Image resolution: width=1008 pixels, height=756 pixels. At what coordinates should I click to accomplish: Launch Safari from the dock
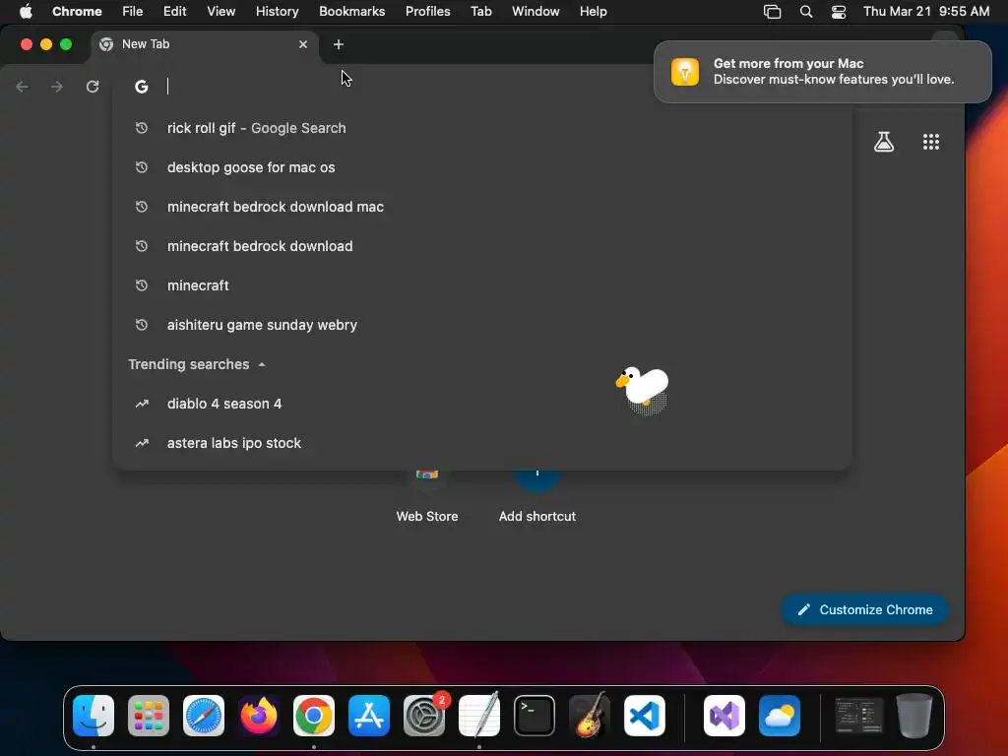pos(204,716)
